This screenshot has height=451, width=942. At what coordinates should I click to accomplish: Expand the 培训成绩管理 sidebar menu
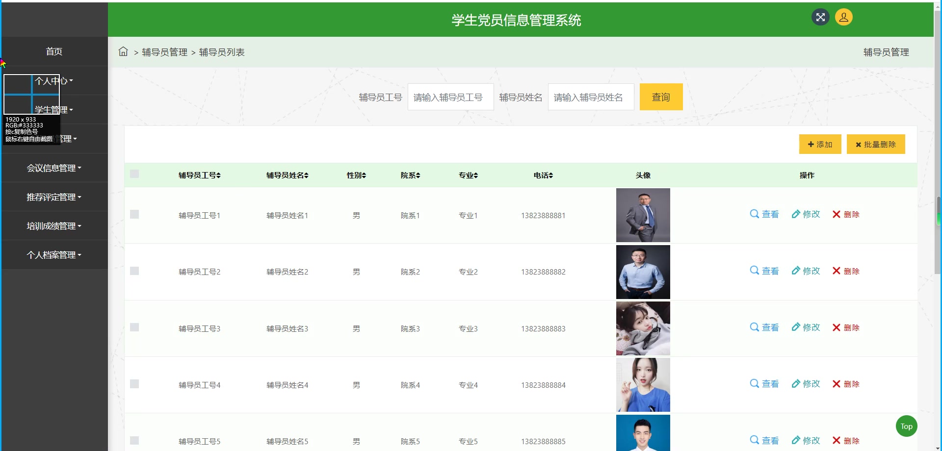54,225
